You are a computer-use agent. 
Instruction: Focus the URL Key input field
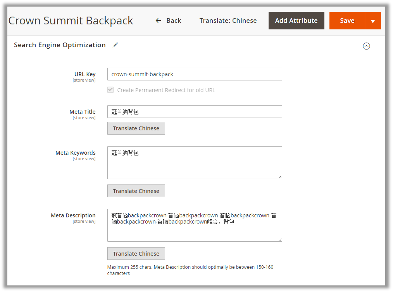click(x=195, y=74)
